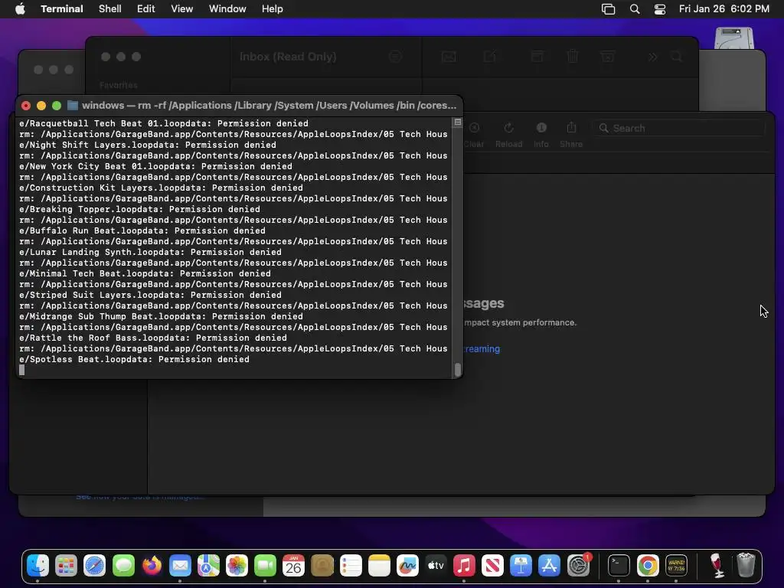The height and width of the screenshot is (588, 784).
Task: Launch Keynote from the Dock
Action: pos(521,566)
